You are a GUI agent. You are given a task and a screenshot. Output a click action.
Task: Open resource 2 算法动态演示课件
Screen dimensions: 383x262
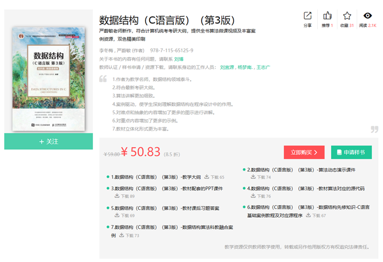301,170
